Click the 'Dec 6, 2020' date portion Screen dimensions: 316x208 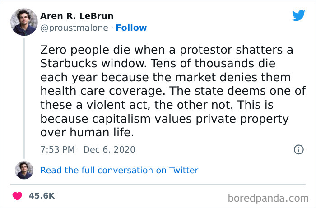click(110, 149)
